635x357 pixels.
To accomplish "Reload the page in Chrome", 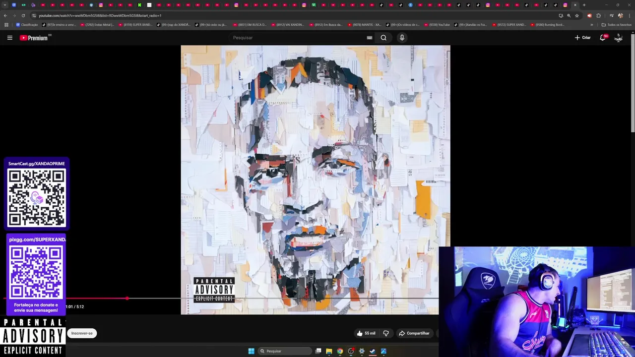I will [23, 15].
